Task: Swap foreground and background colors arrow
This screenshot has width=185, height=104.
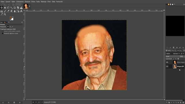Action: (x=13, y=17)
